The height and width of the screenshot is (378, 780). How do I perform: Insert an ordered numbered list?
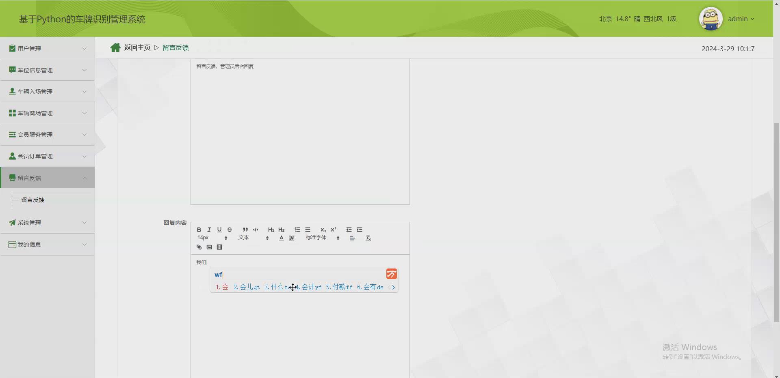pos(297,230)
